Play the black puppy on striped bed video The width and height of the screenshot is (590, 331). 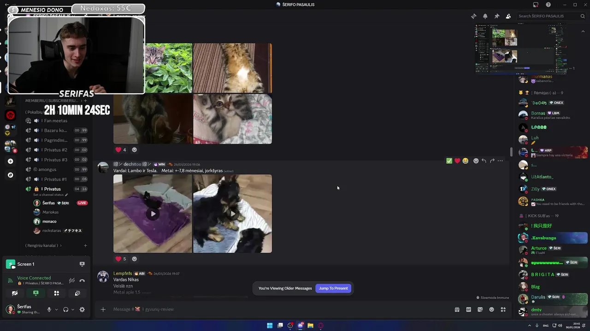coord(232,213)
